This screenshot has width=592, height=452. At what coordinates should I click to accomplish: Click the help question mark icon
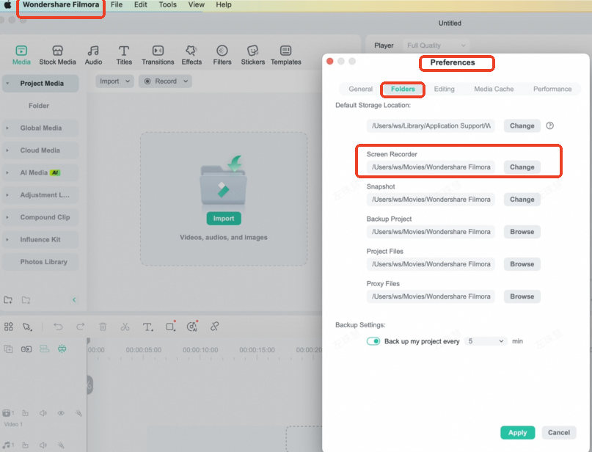point(549,125)
